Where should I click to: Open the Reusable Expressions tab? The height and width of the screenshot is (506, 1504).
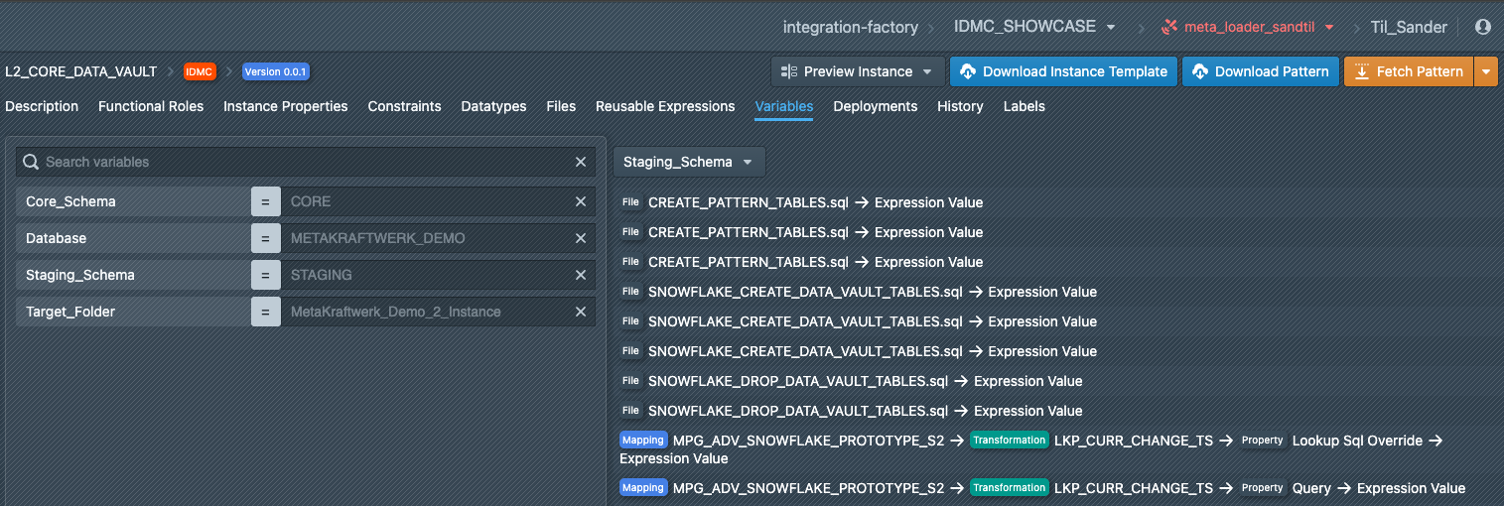(x=665, y=106)
